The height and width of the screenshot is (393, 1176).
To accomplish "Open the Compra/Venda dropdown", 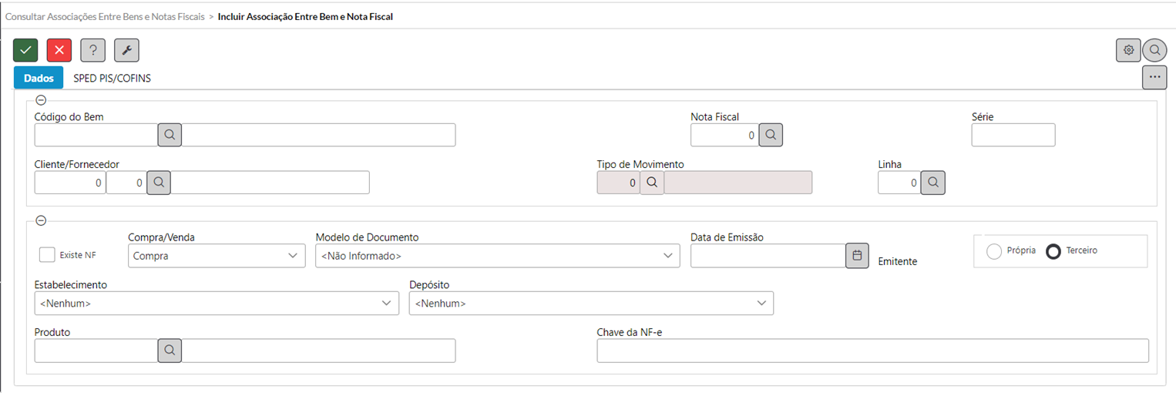I will (x=217, y=256).
